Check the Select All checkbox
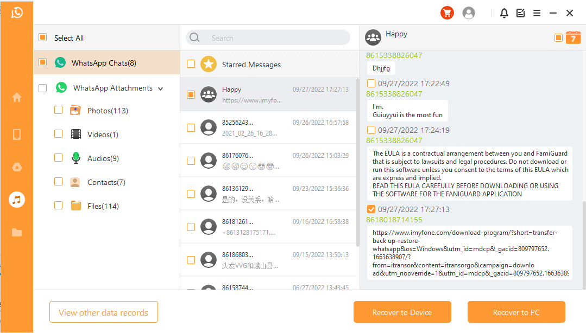 click(42, 37)
